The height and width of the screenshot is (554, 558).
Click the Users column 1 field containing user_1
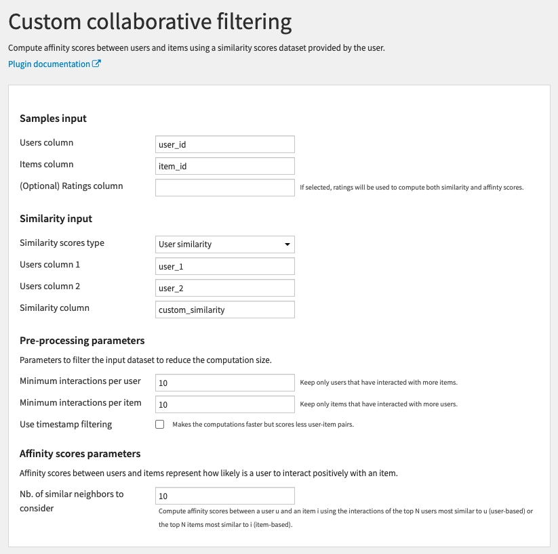click(x=224, y=266)
